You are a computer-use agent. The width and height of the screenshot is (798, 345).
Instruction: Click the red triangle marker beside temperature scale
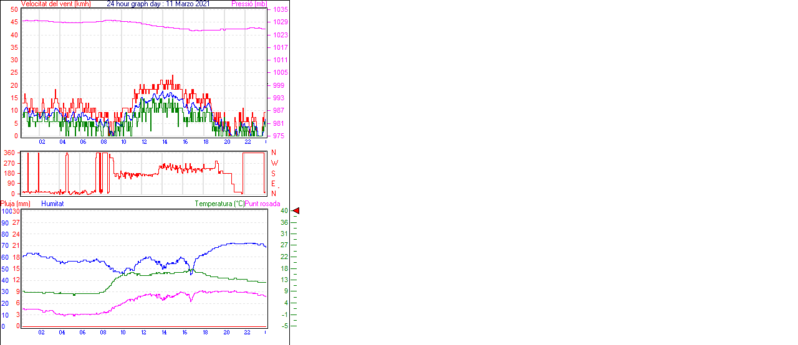tap(296, 211)
